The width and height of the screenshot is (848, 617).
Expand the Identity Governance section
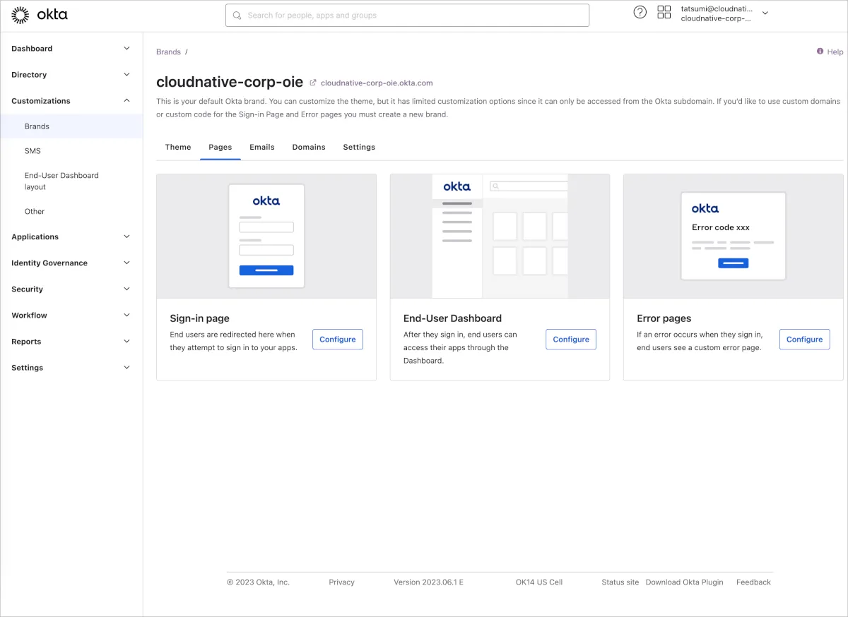point(126,263)
